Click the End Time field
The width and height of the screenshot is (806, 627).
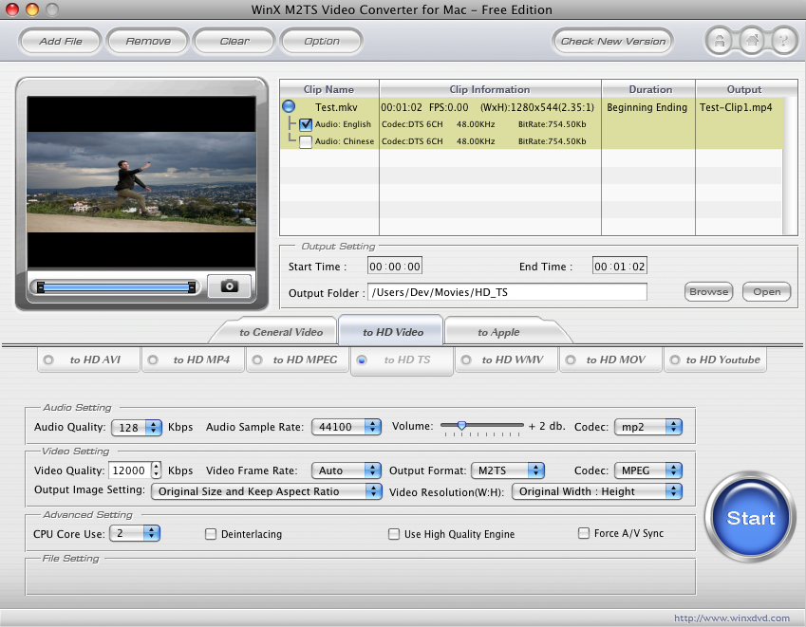point(619,266)
